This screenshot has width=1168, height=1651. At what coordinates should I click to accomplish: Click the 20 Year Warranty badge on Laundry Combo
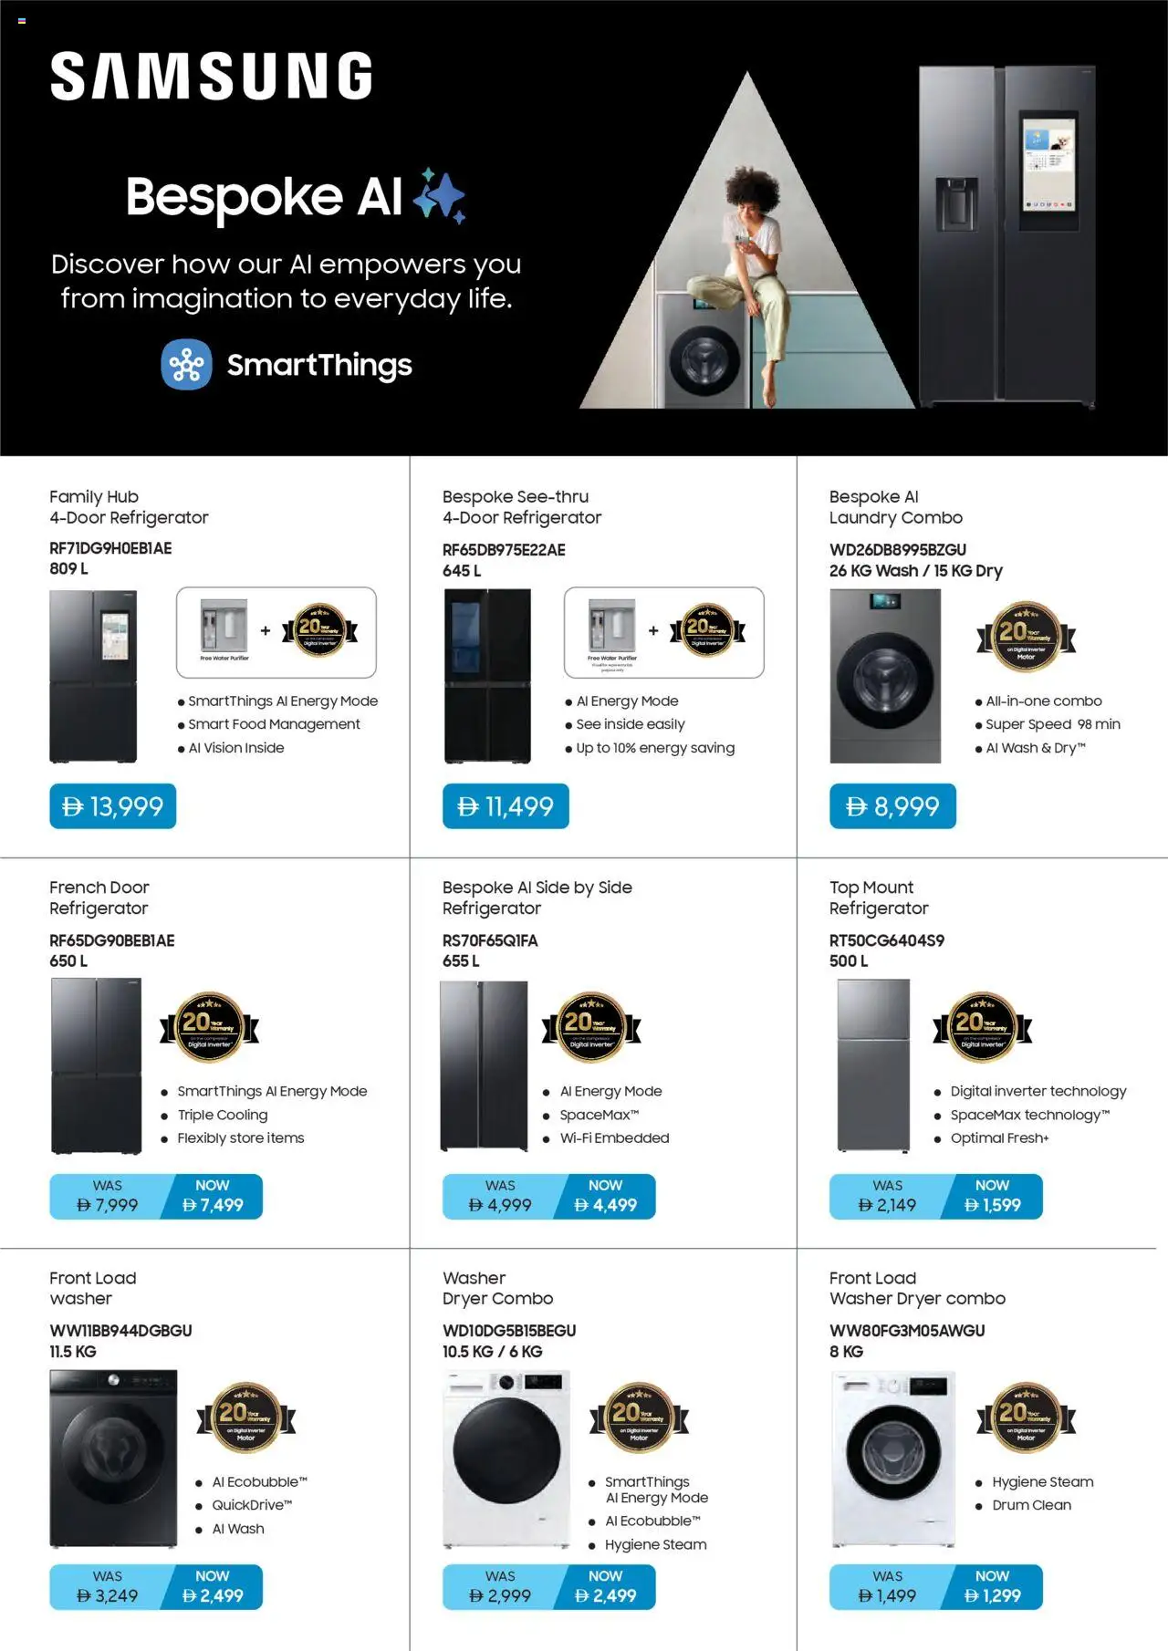click(x=1027, y=637)
